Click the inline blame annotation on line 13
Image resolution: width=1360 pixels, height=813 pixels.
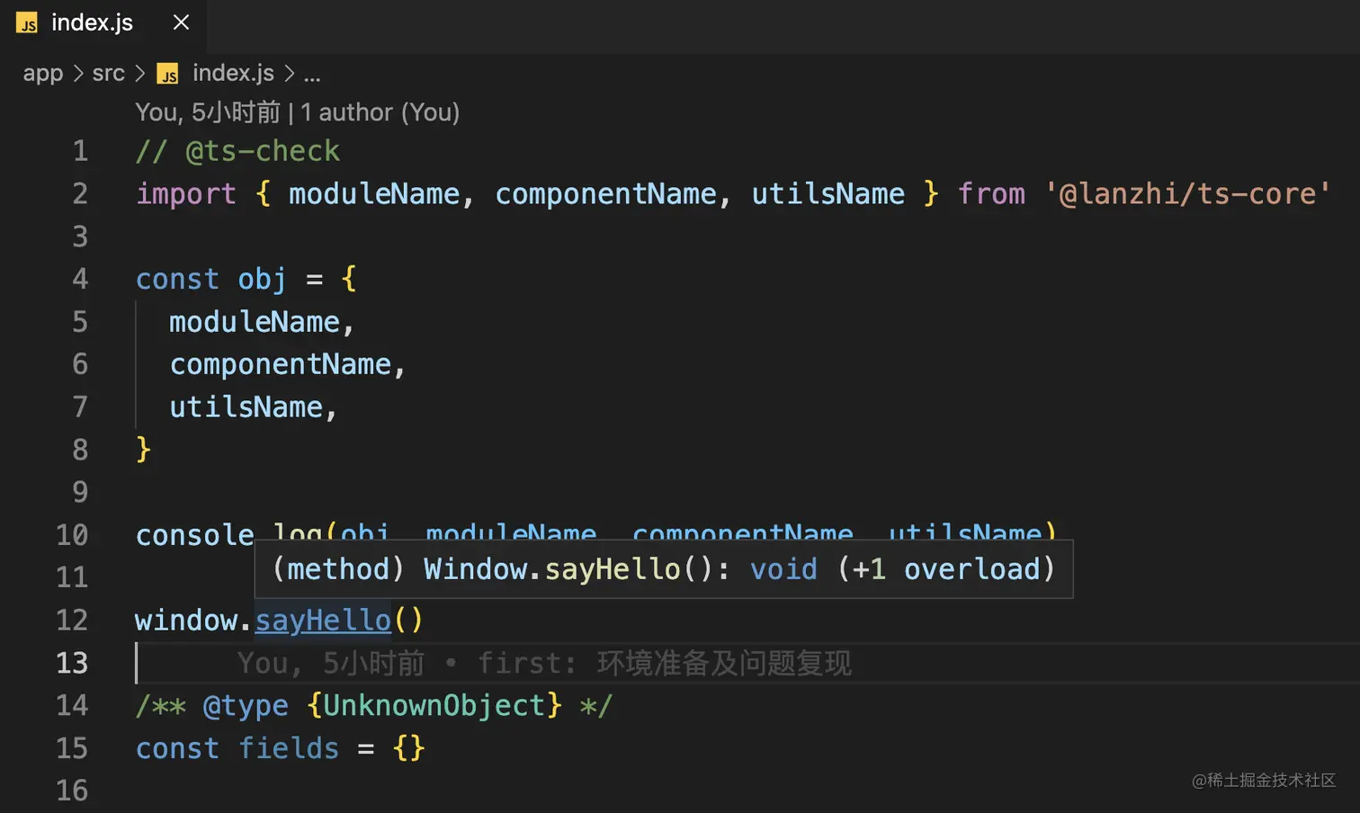544,664
